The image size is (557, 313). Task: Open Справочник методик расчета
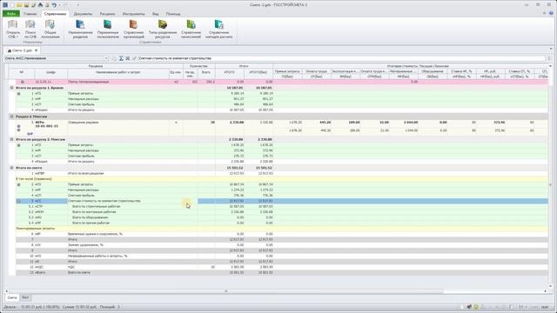[218, 29]
